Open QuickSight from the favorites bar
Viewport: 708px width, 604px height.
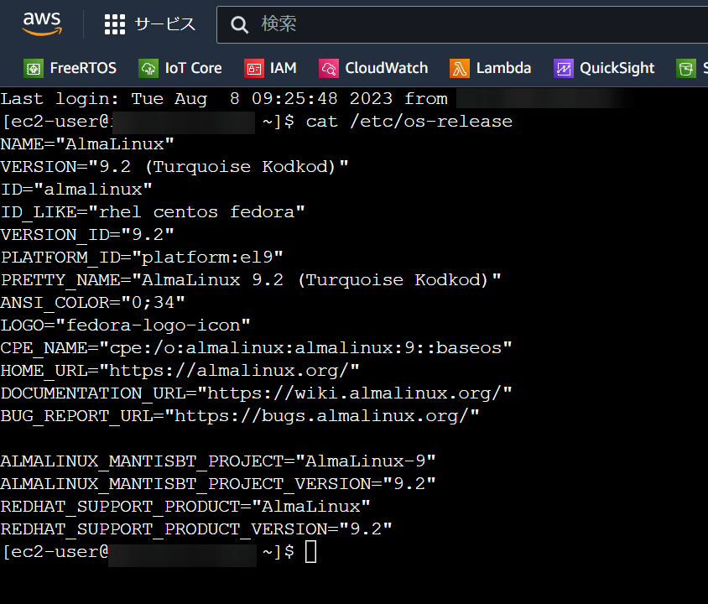564,68
